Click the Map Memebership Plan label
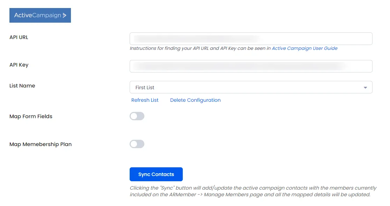 pyautogui.click(x=41, y=144)
